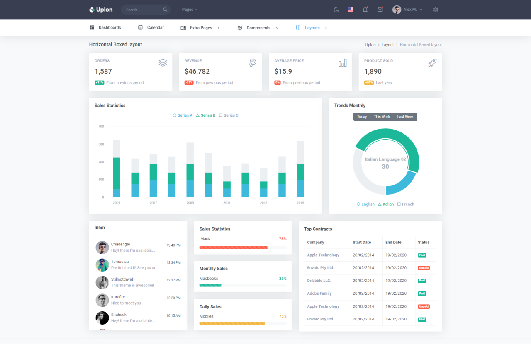Viewport: 531px width, 344px height.
Task: Click Alex M. profile avatar
Action: coord(397,10)
